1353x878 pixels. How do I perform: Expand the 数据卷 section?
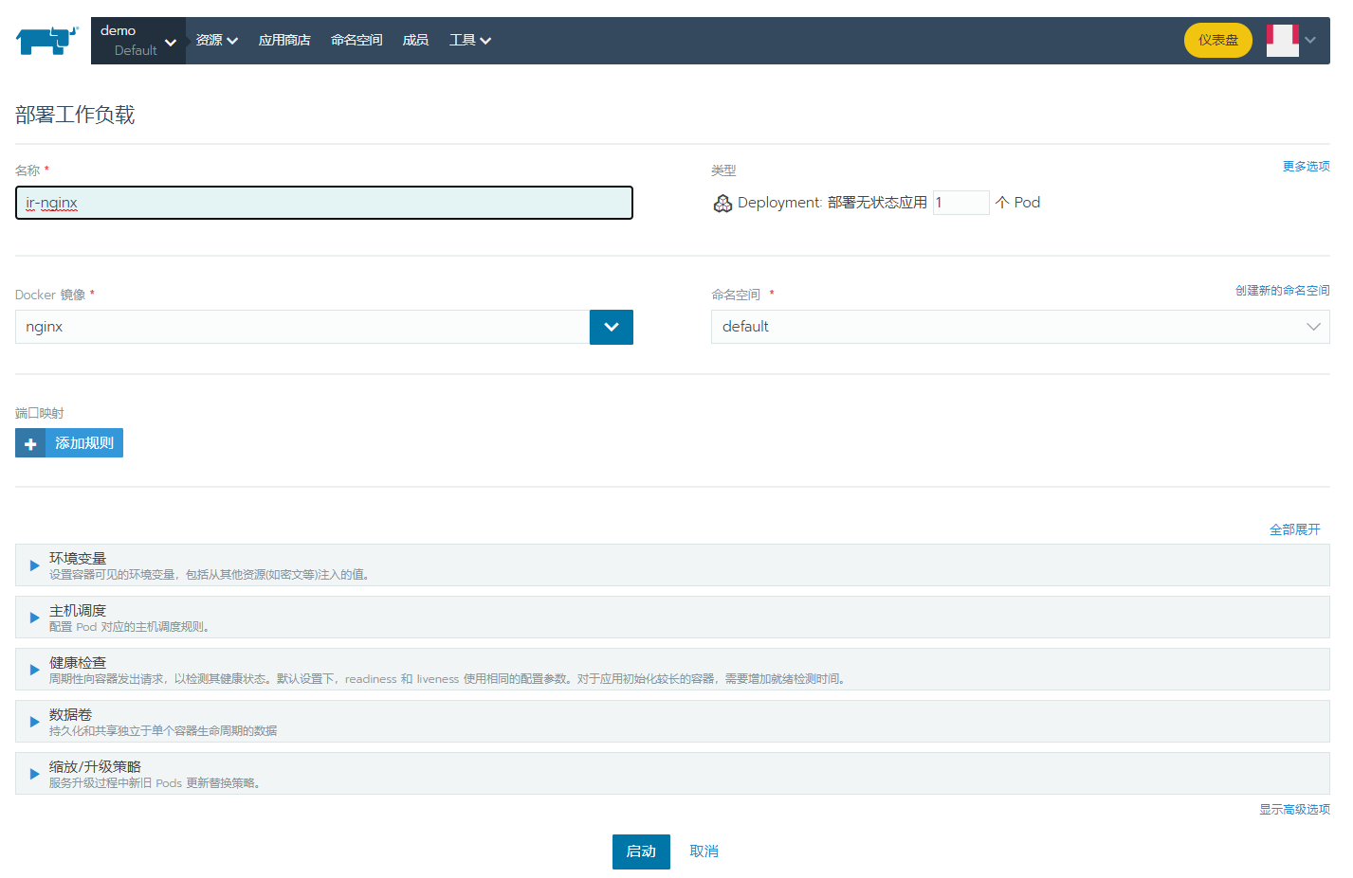pyautogui.click(x=672, y=722)
